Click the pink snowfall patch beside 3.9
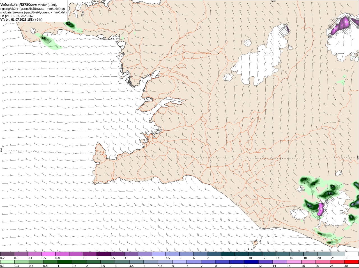Screen dimensions: 359x268 [x=320, y=209]
